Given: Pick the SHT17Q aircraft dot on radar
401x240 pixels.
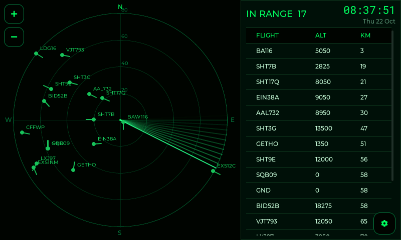Looking at the screenshot, I should pos(102,98).
